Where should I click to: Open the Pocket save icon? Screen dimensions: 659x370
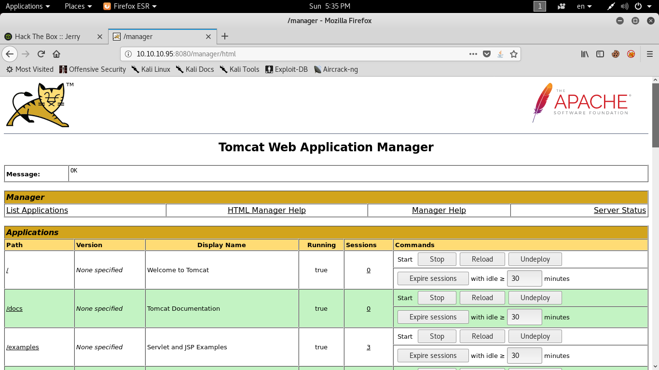pyautogui.click(x=487, y=54)
